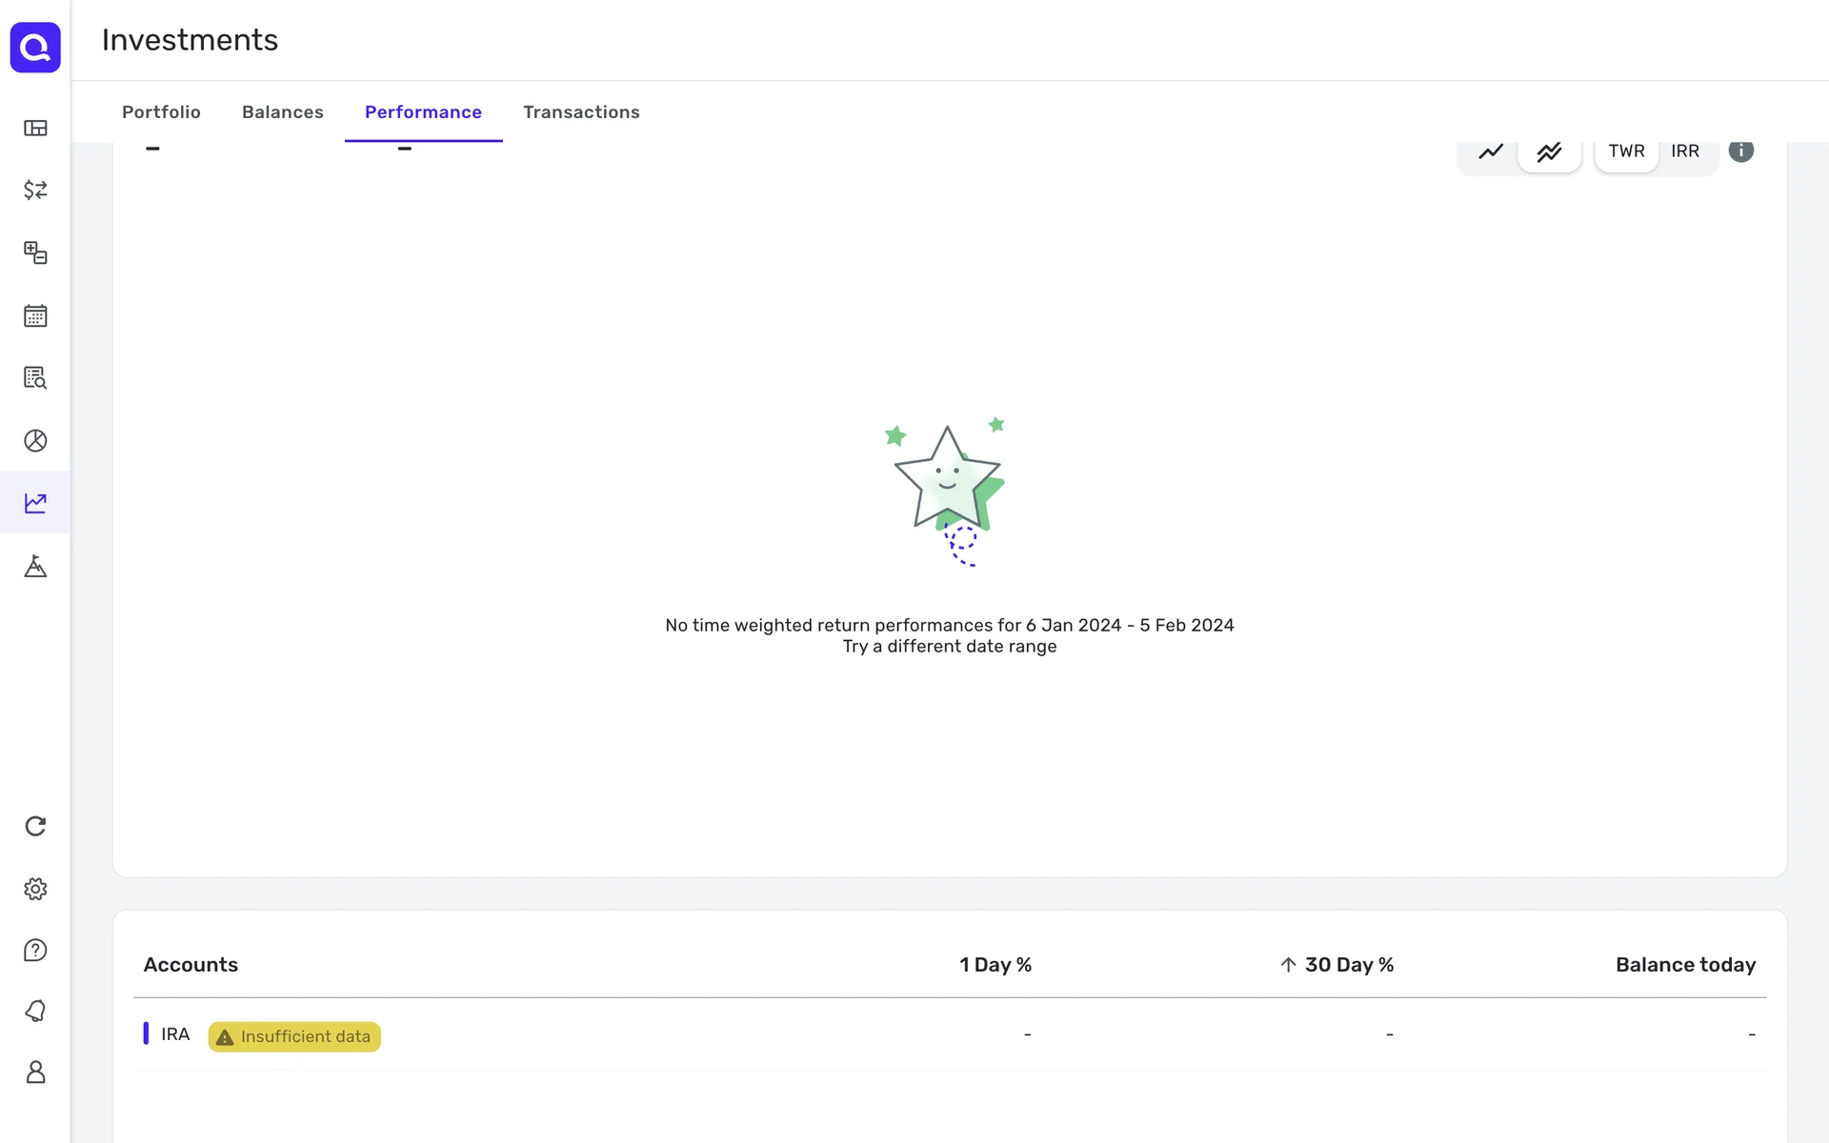Open the transactions dollar-arrows sidebar icon
Viewport: 1829px width, 1143px height.
pyautogui.click(x=35, y=190)
